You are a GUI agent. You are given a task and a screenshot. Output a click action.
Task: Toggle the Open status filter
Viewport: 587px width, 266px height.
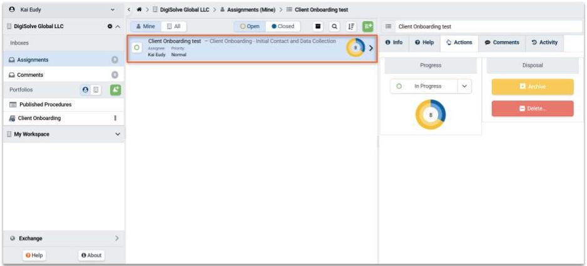point(250,27)
